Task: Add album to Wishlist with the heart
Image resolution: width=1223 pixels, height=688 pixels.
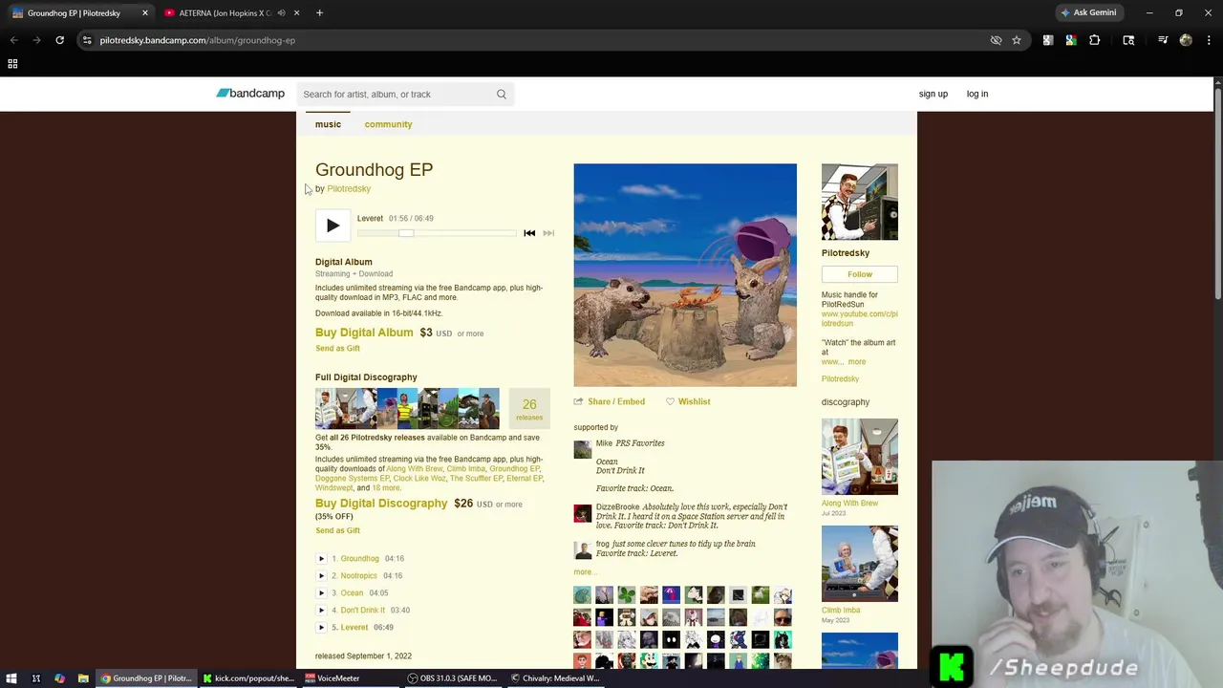Action: 688,401
